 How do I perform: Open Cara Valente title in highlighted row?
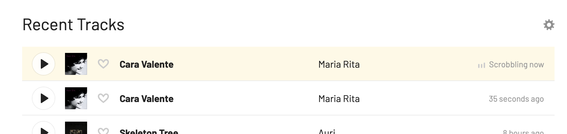click(x=147, y=64)
